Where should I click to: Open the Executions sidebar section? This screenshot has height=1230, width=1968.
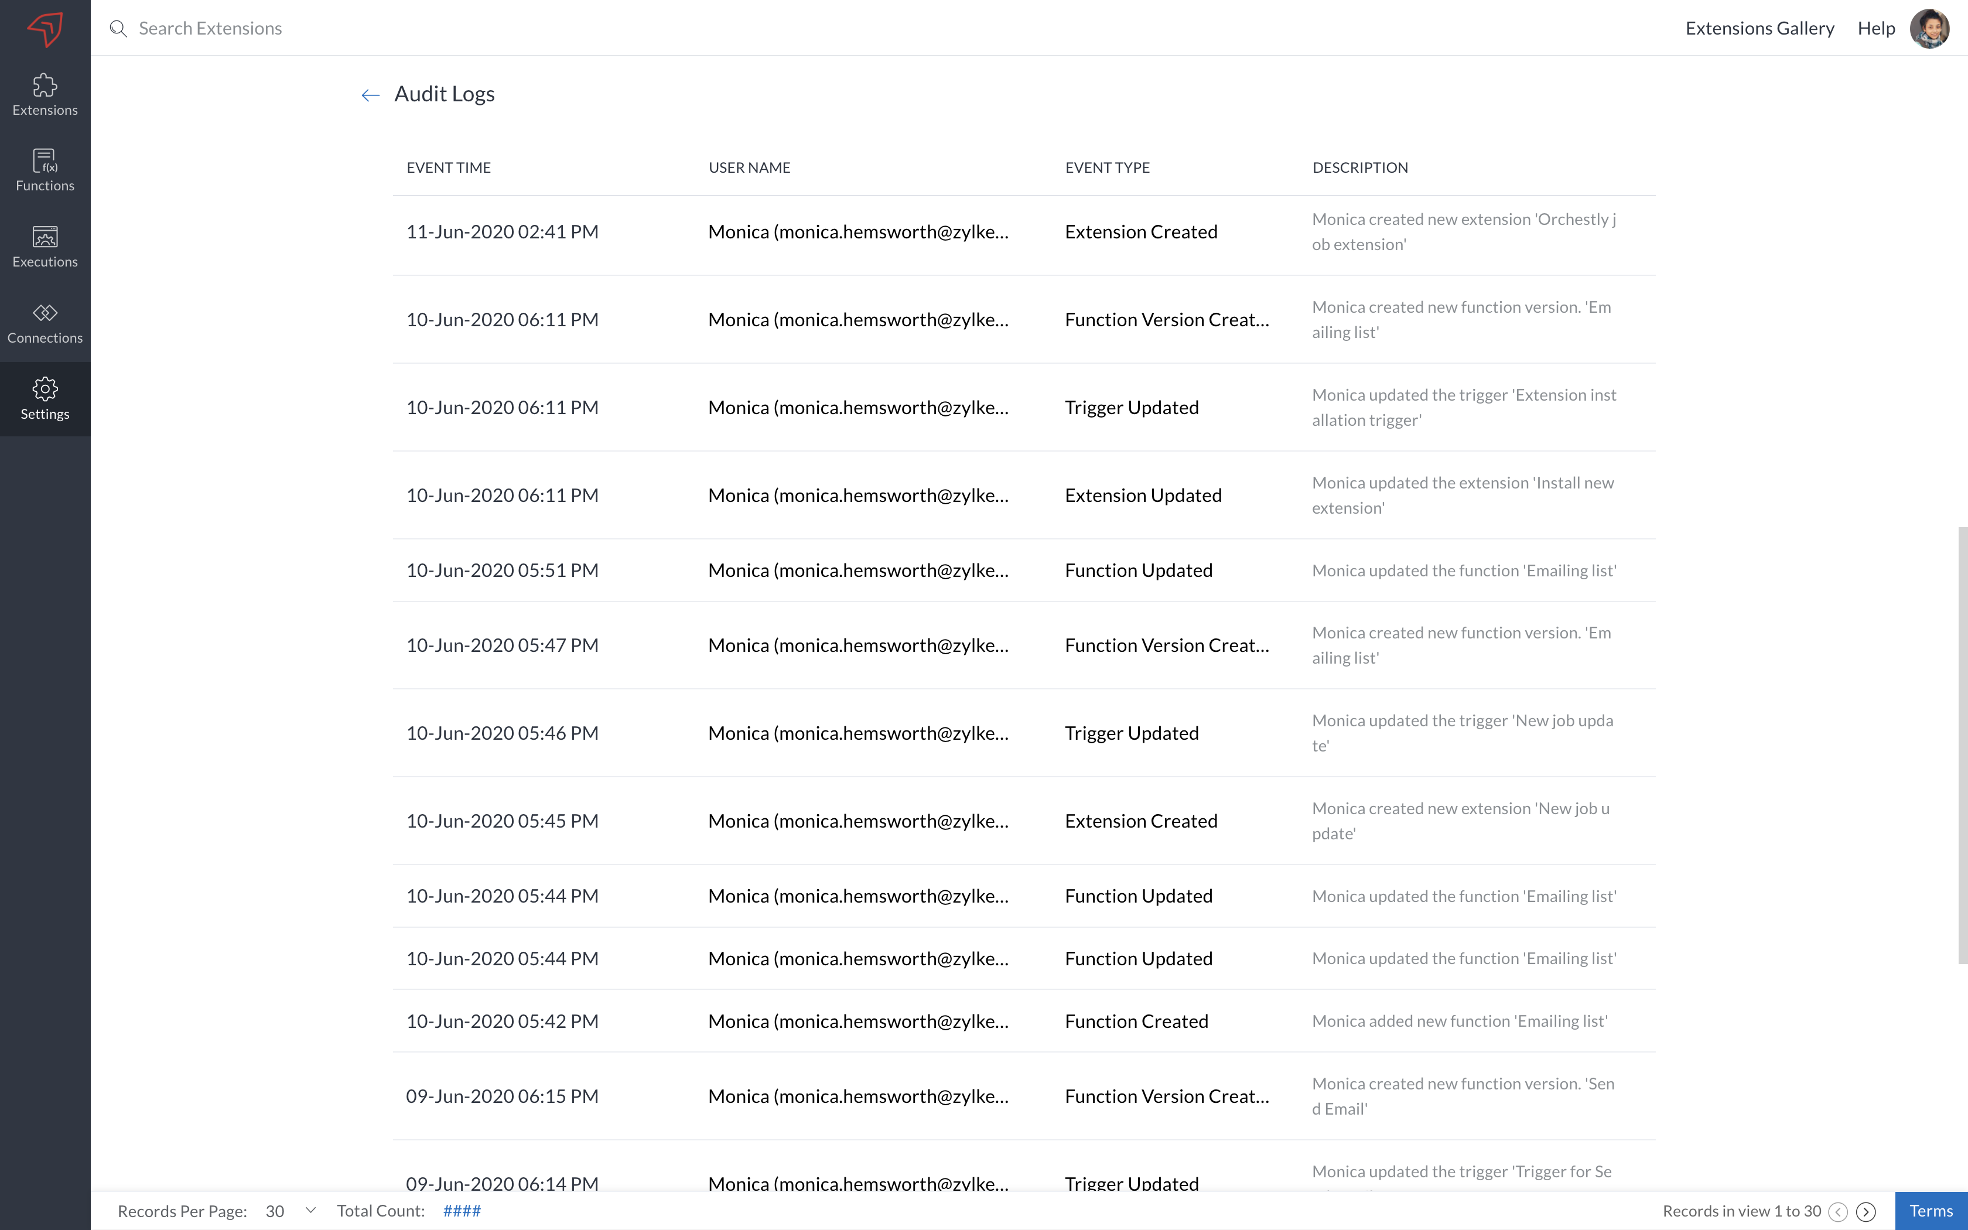coord(45,247)
